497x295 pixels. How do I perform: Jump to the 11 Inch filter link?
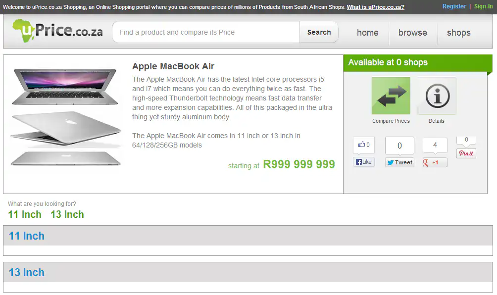[x=25, y=214]
